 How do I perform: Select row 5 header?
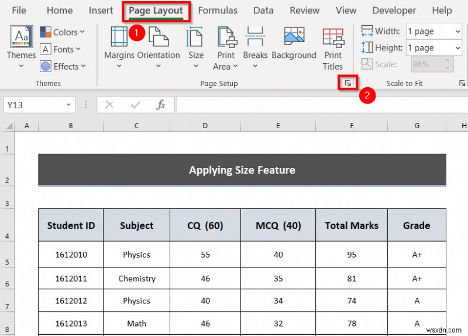[x=7, y=255]
